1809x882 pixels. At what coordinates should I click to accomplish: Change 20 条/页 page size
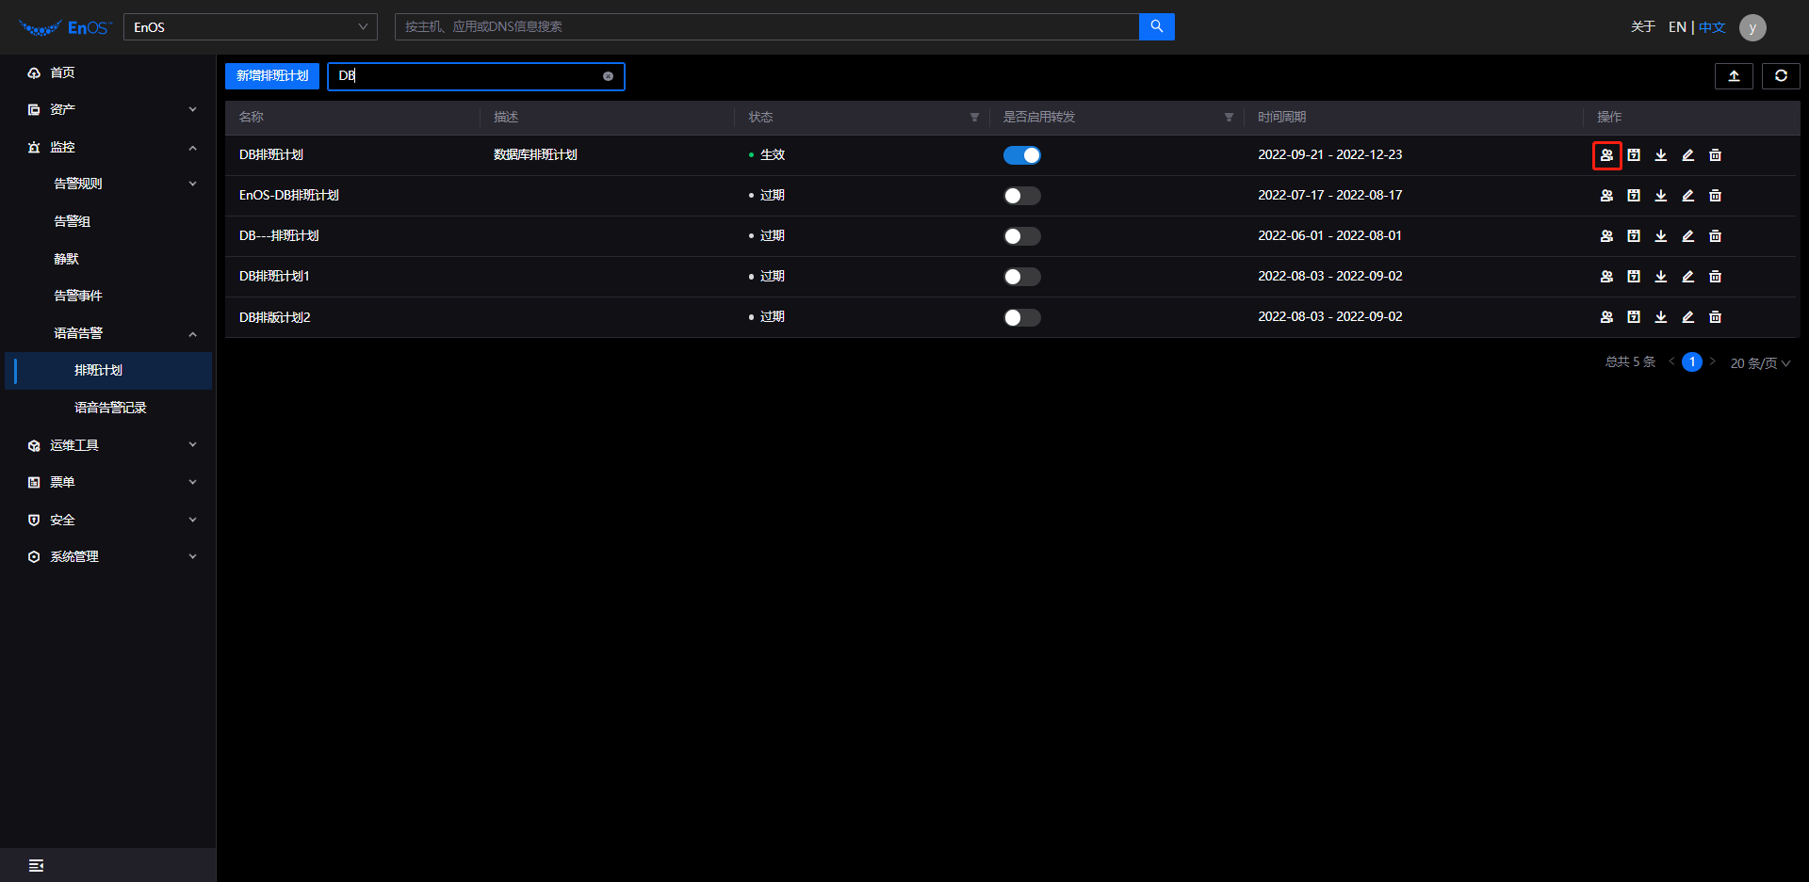pyautogui.click(x=1760, y=363)
